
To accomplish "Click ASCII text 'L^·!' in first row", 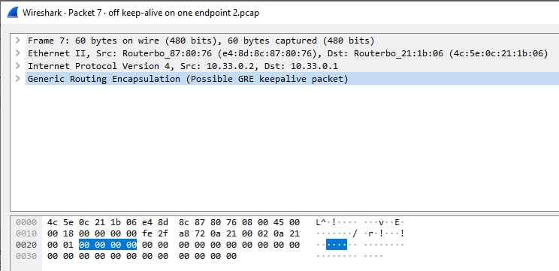I will 326,222.
